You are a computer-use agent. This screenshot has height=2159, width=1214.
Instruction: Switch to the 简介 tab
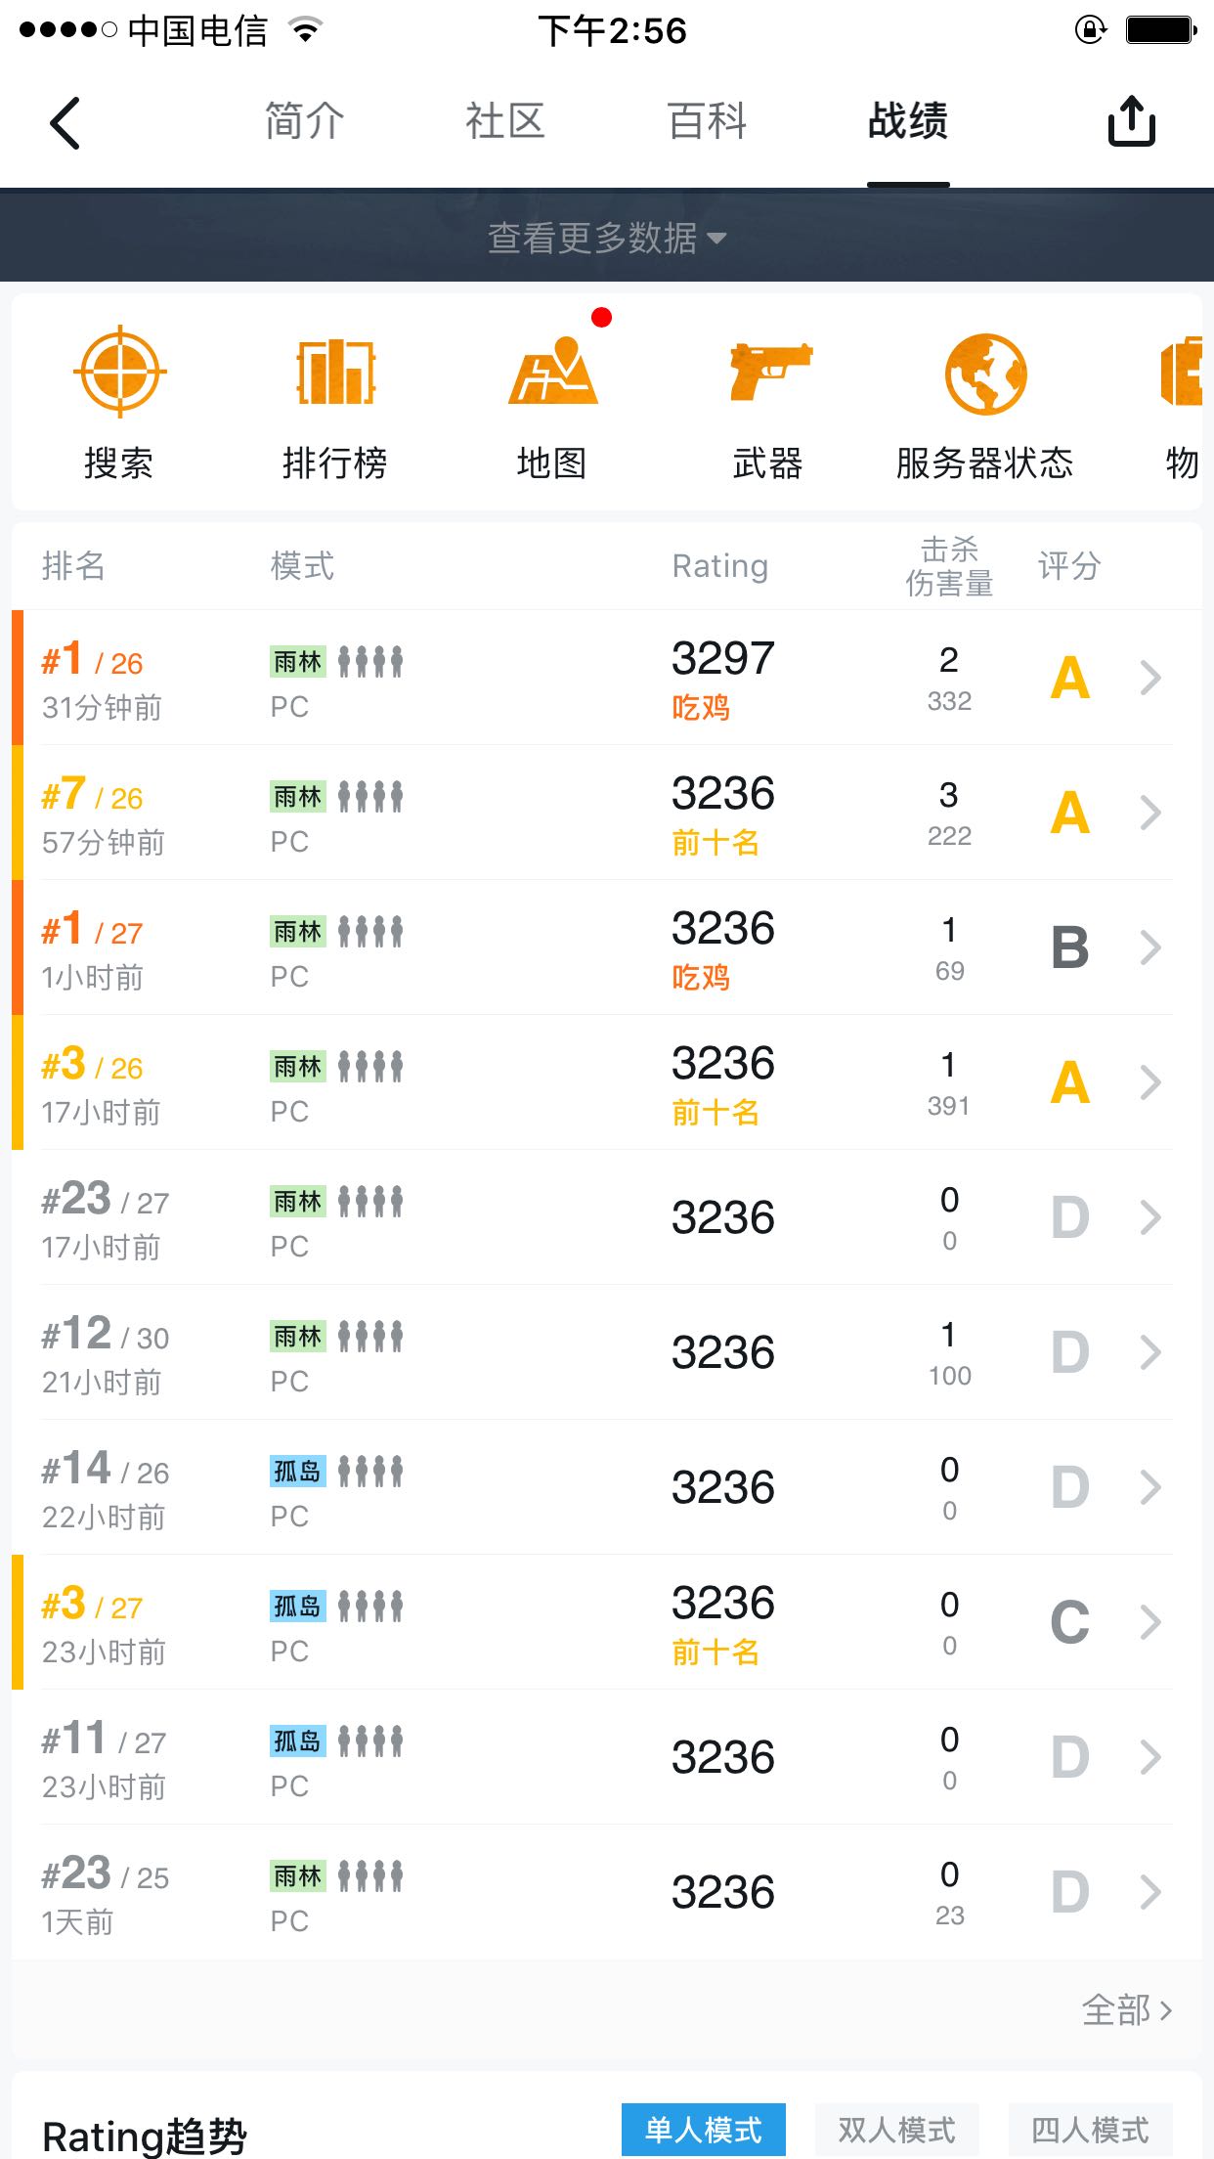pos(304,122)
